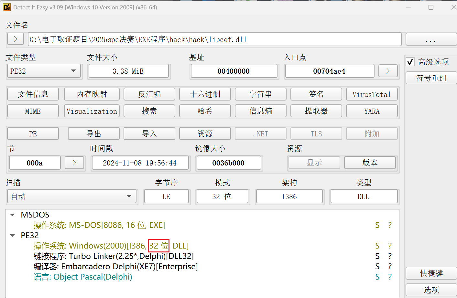Click the file path input field
Viewport: 457px width, 298px height.
pyautogui.click(x=214, y=39)
